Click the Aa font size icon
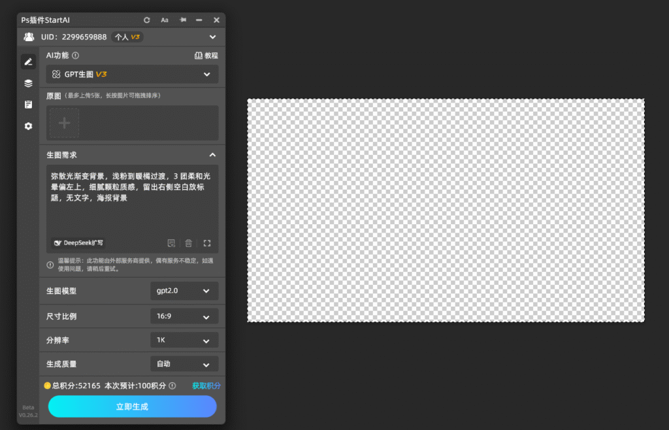This screenshot has width=669, height=430. click(x=164, y=20)
